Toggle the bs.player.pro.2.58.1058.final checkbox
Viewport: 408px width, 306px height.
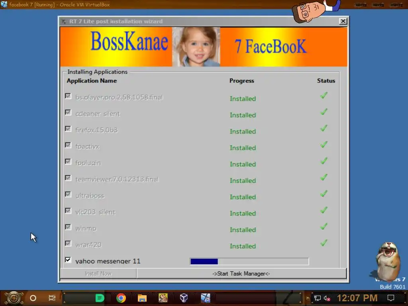[x=68, y=96]
